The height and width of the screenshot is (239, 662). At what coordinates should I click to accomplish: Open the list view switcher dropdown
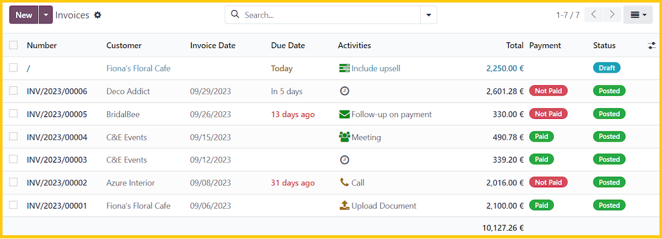click(x=638, y=15)
